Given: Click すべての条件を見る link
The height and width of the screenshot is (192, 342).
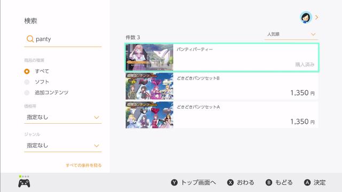Looking at the screenshot, I should coord(84,165).
